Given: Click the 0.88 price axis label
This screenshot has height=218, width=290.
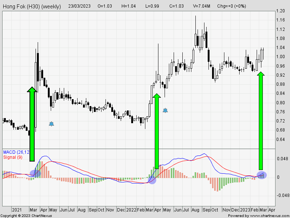Looking at the screenshot, I should point(280,84).
